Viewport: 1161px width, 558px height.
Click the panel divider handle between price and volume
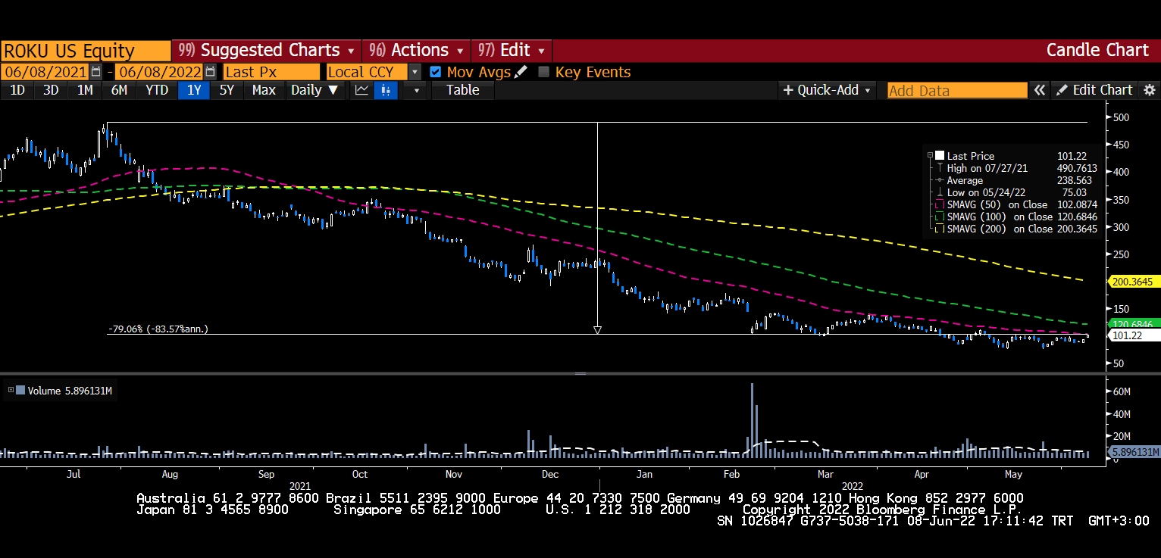pyautogui.click(x=580, y=373)
